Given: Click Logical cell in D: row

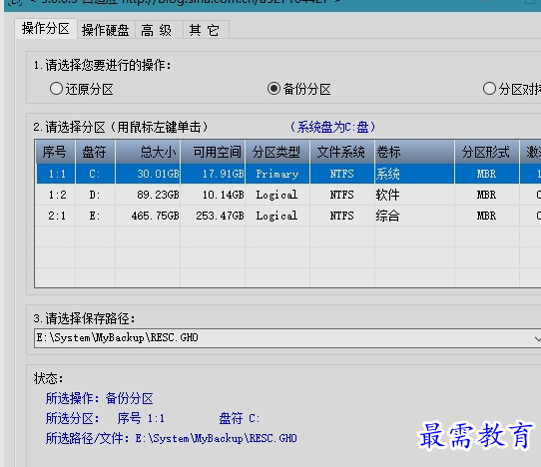Looking at the screenshot, I should [x=277, y=195].
